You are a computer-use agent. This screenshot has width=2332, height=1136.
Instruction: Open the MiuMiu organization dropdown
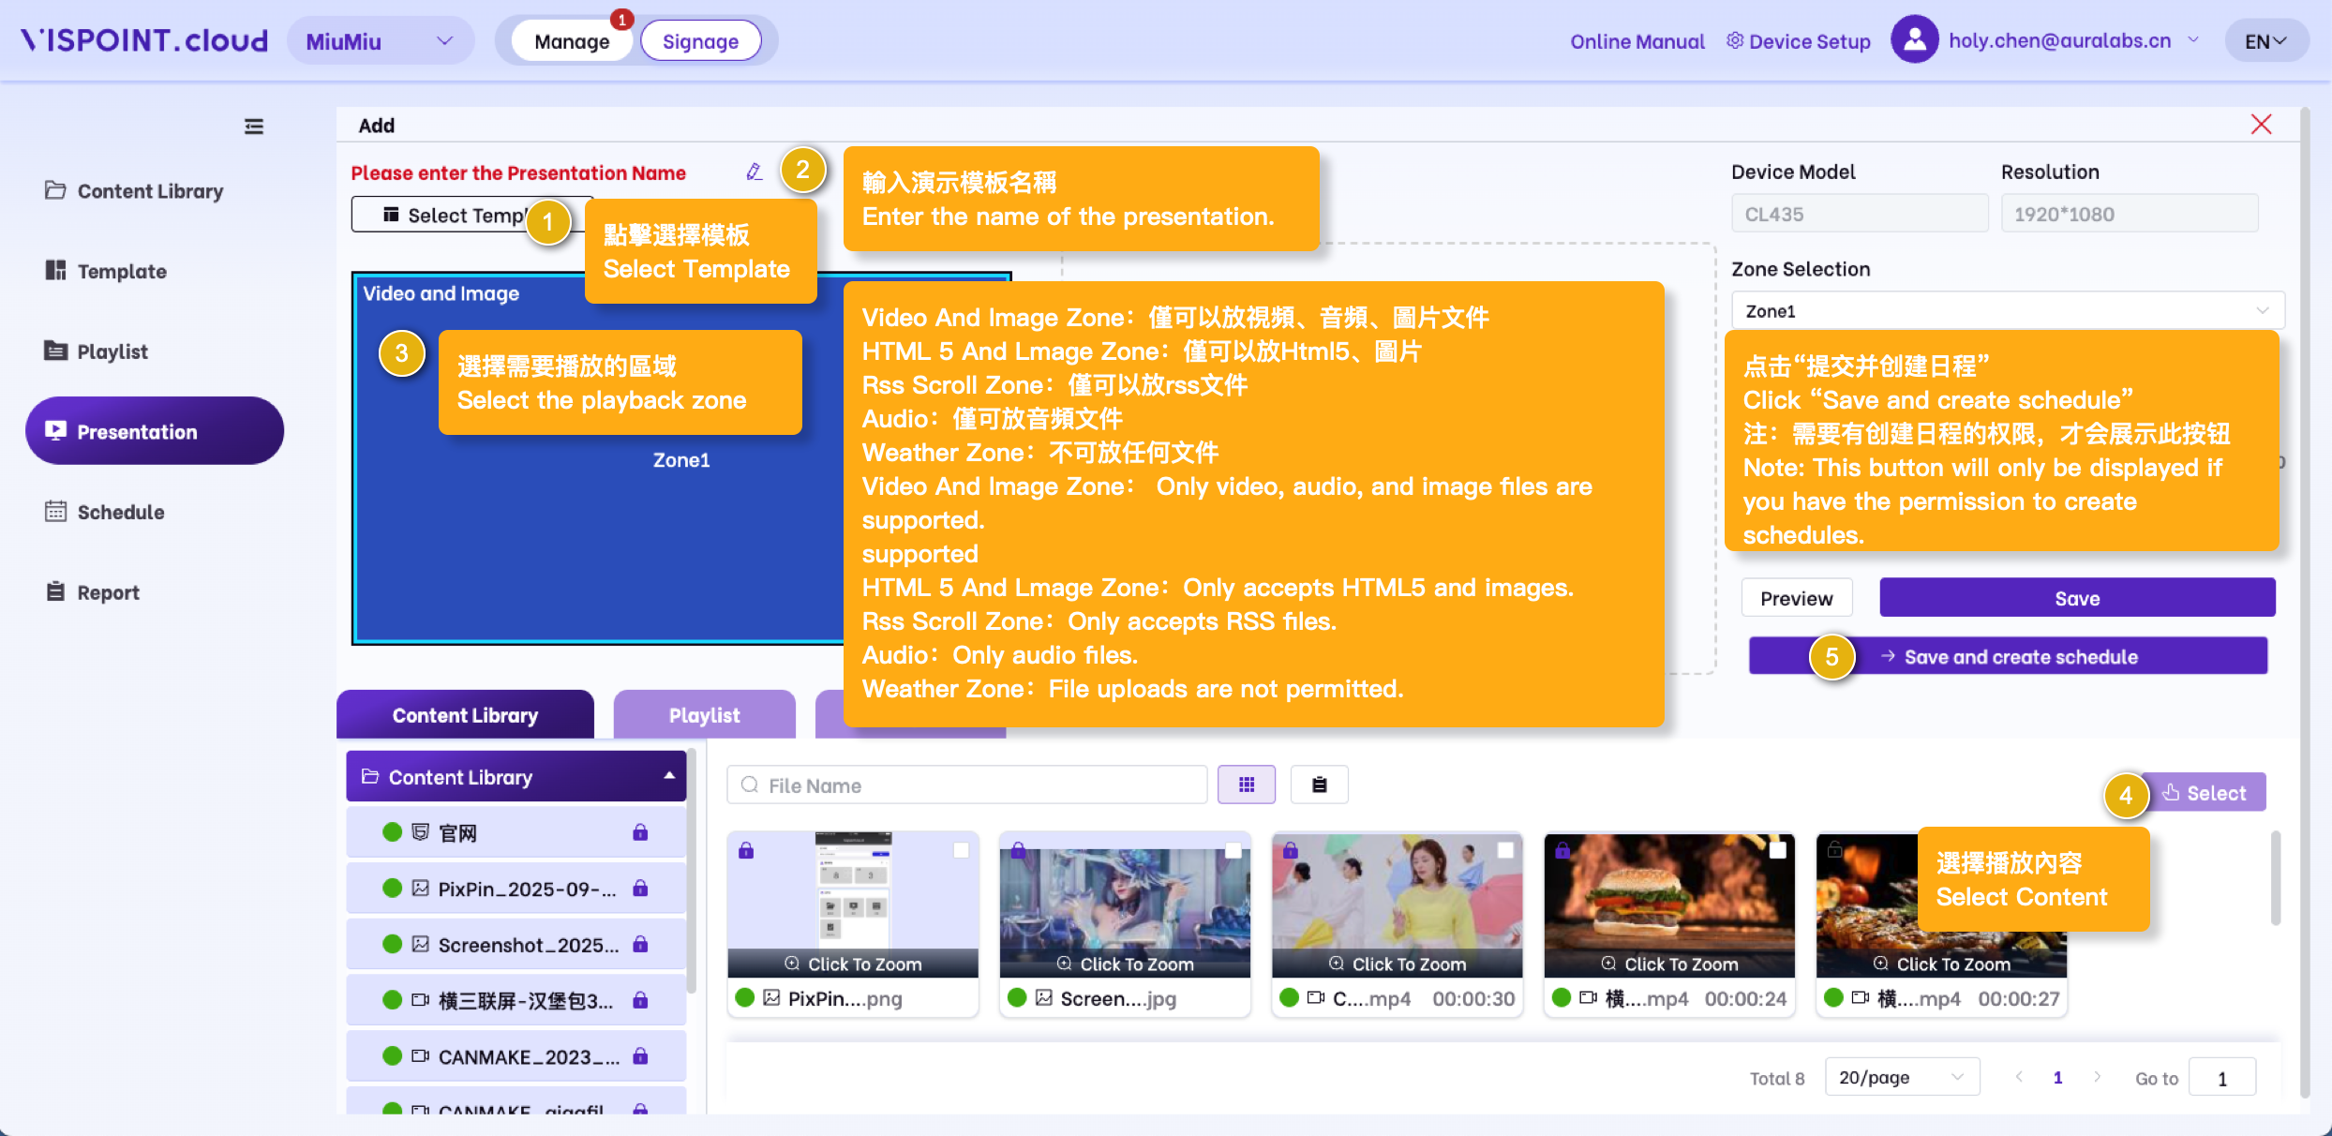380,41
